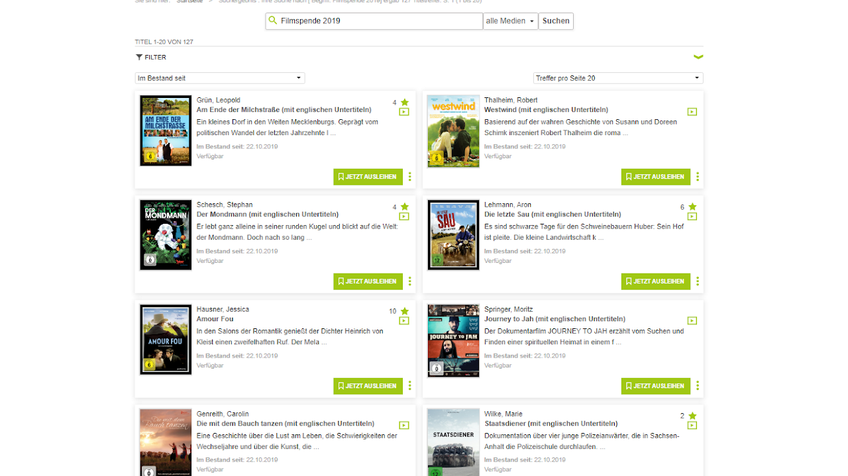Open the title link 'Der Mondmann (mit englischen Untertiteln)'
This screenshot has width=848, height=476.
267,214
